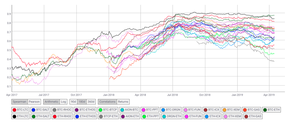Click the 'Oct 2017' x-axis label
287x125 pixels.
[x=76, y=95]
